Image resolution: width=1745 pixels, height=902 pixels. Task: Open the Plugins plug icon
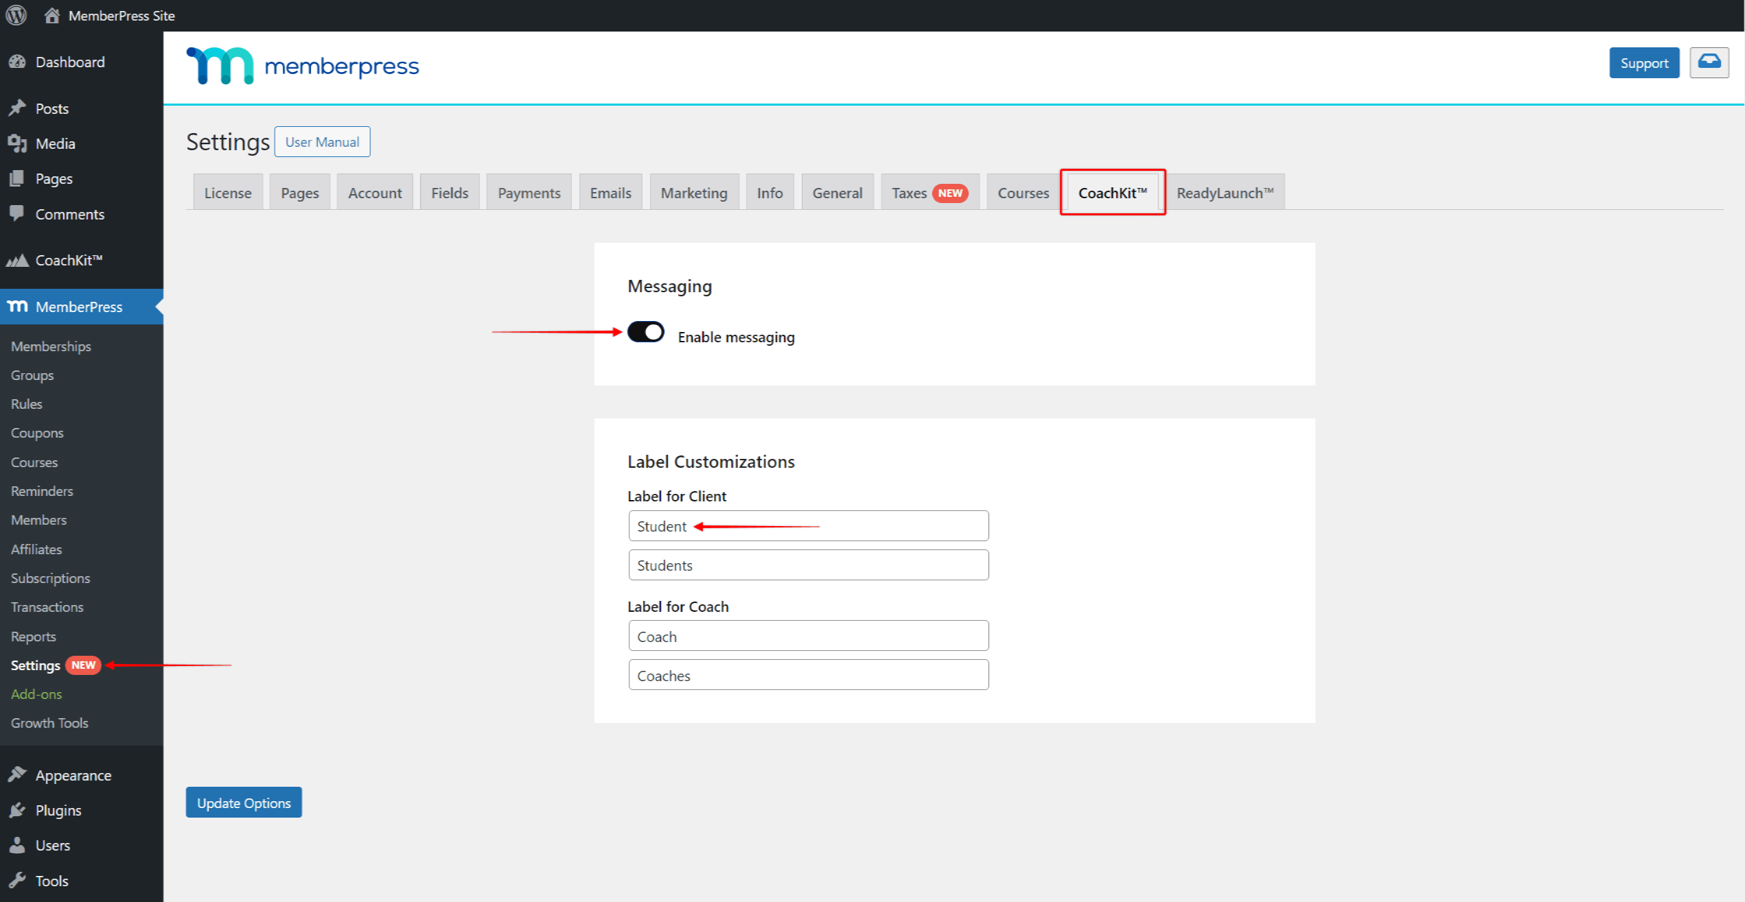tap(17, 810)
